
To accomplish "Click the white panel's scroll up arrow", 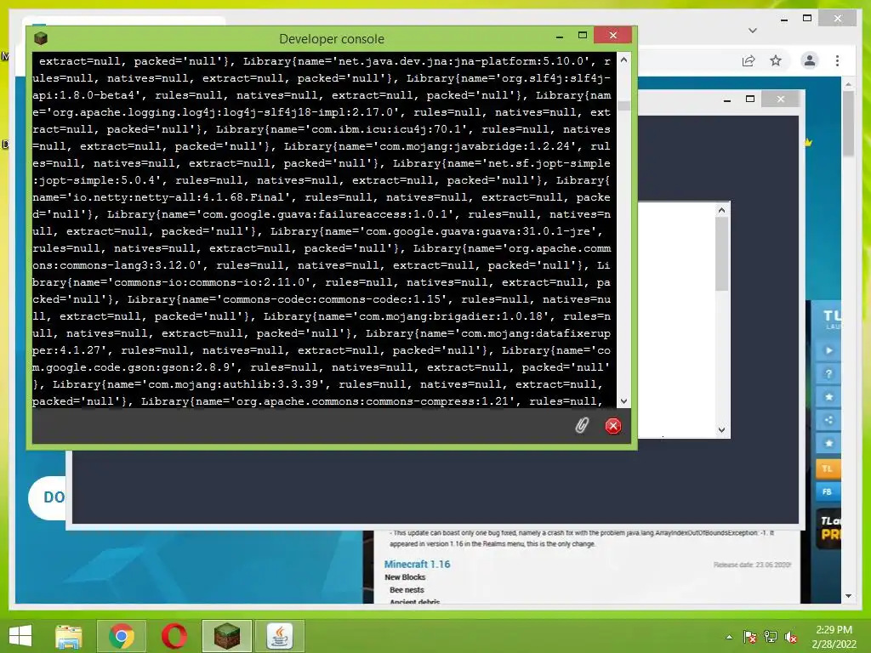I will coord(721,210).
